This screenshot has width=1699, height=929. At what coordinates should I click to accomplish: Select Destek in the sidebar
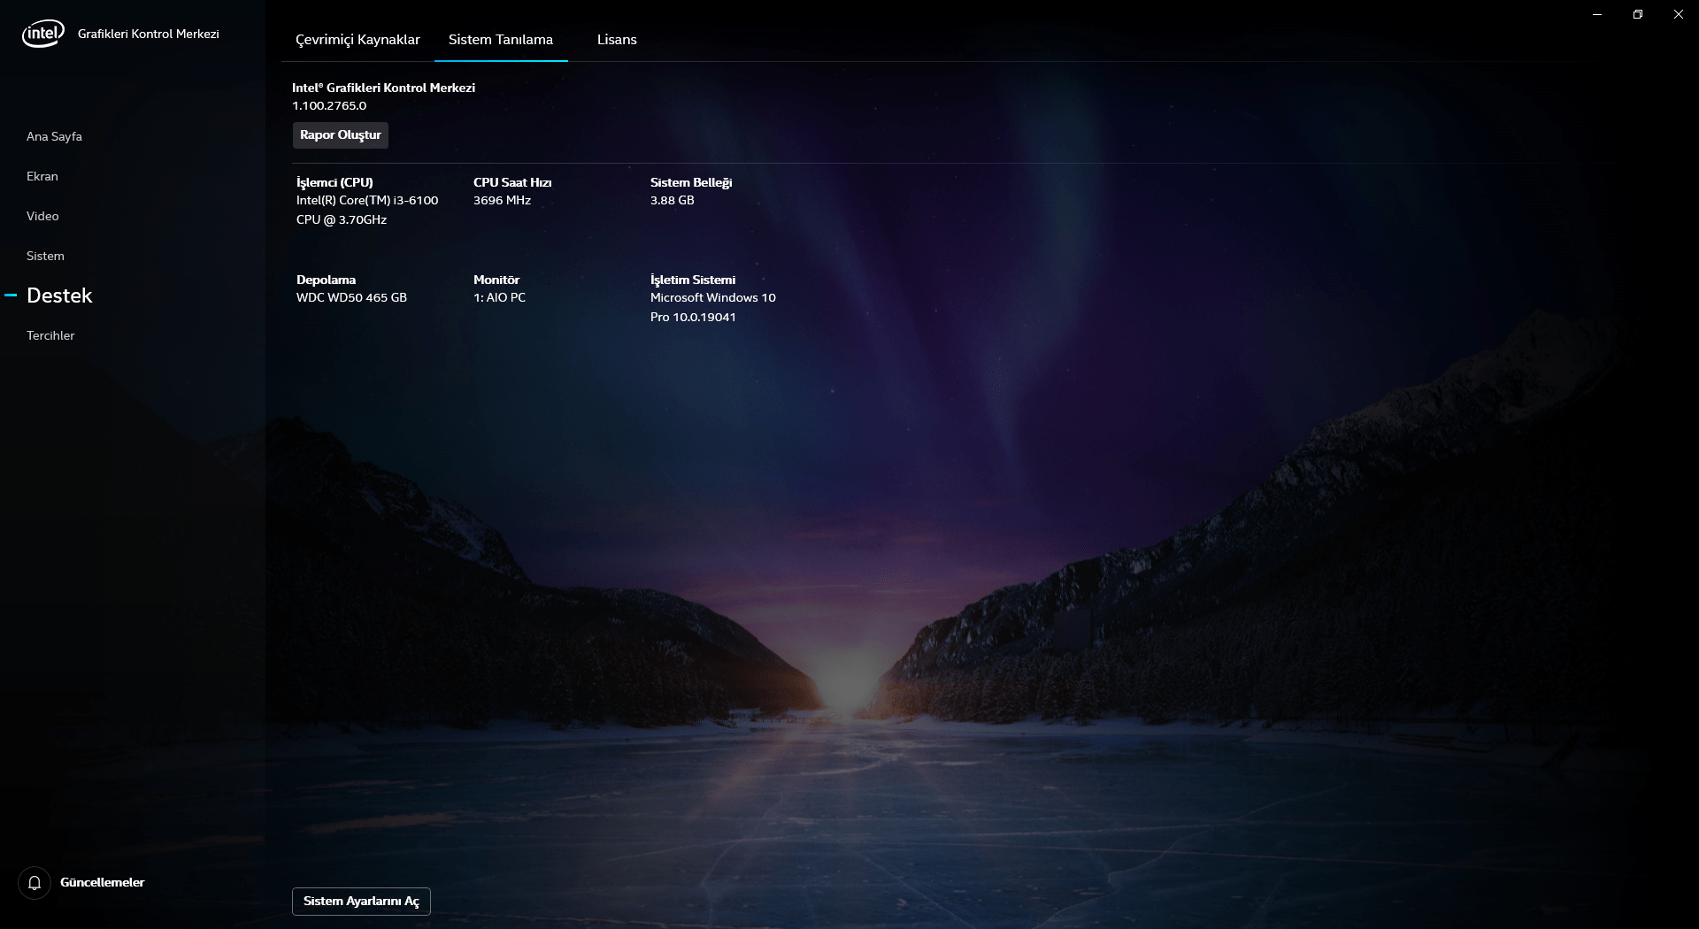[x=59, y=296]
